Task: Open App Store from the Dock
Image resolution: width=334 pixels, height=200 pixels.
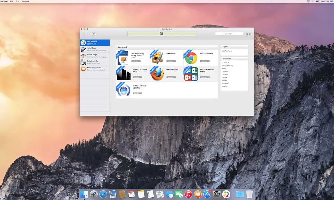Action: pyautogui.click(x=207, y=194)
